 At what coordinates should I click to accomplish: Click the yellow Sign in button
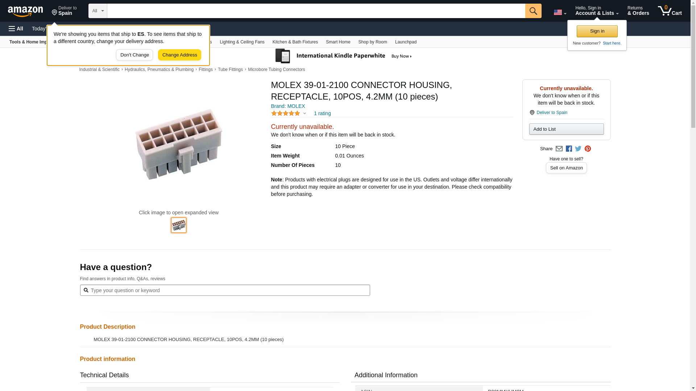(597, 31)
